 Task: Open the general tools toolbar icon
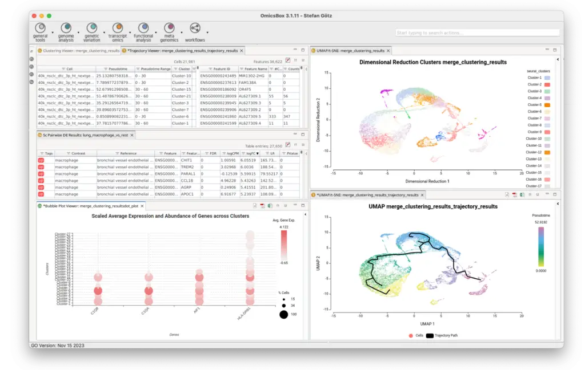click(x=41, y=28)
